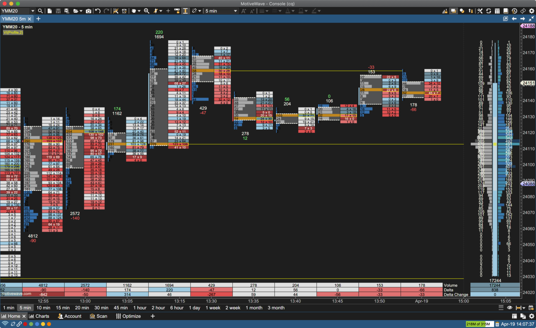536x328 pixels.
Task: Click the wifi connection status icon
Action: tap(5, 324)
